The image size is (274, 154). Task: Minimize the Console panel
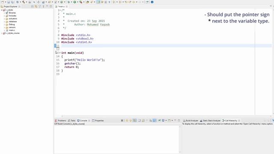point(175,120)
